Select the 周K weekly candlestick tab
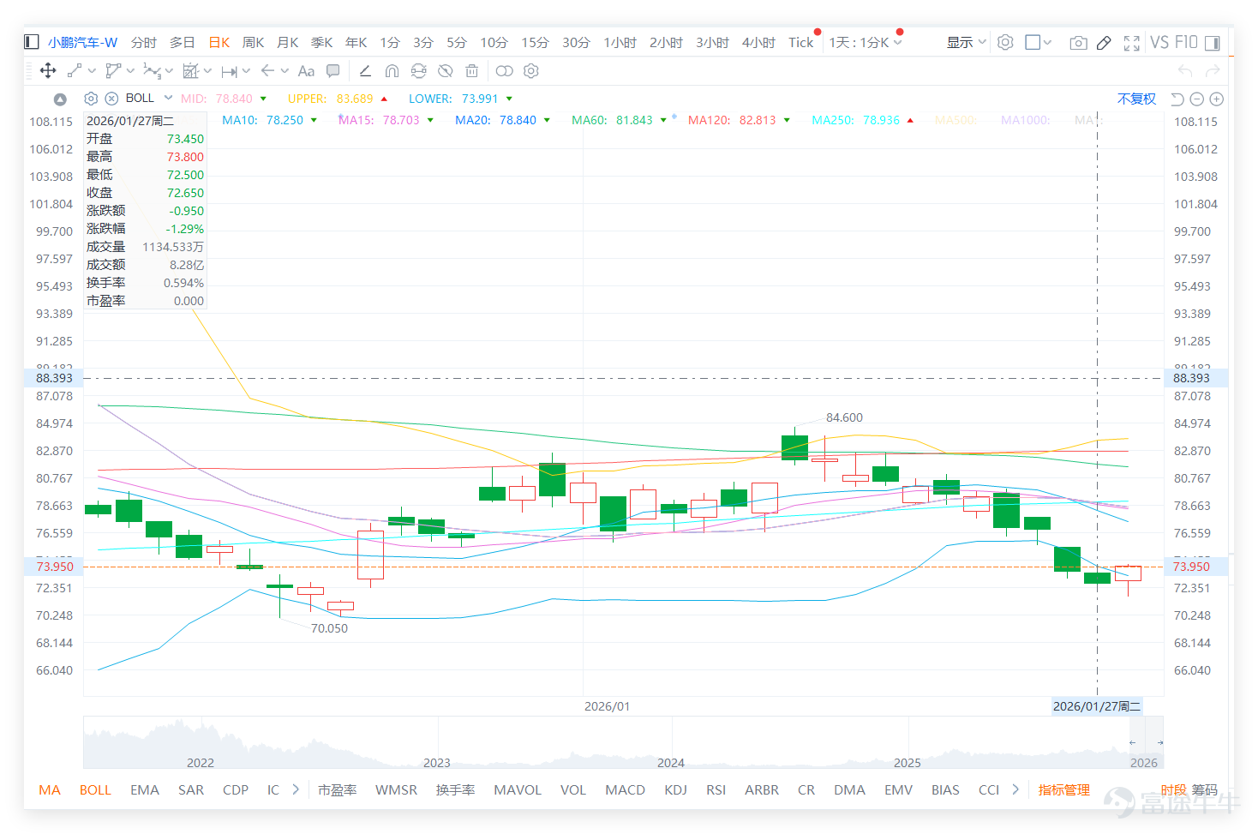Screen dimensions: 1258x834 tap(254, 42)
